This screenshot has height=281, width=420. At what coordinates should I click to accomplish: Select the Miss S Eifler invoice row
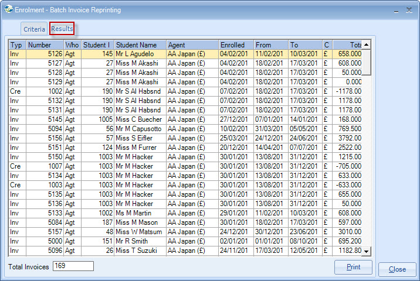tap(140, 138)
